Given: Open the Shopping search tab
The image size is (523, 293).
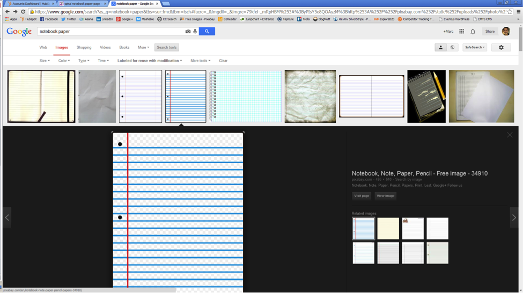Looking at the screenshot, I should pyautogui.click(x=84, y=48).
